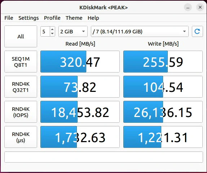
Task: Close the KDiskMark window
Action: click(200, 7)
